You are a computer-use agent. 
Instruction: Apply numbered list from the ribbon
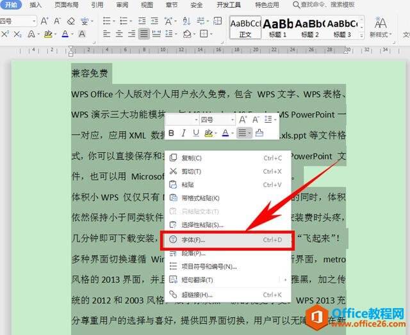click(x=124, y=21)
